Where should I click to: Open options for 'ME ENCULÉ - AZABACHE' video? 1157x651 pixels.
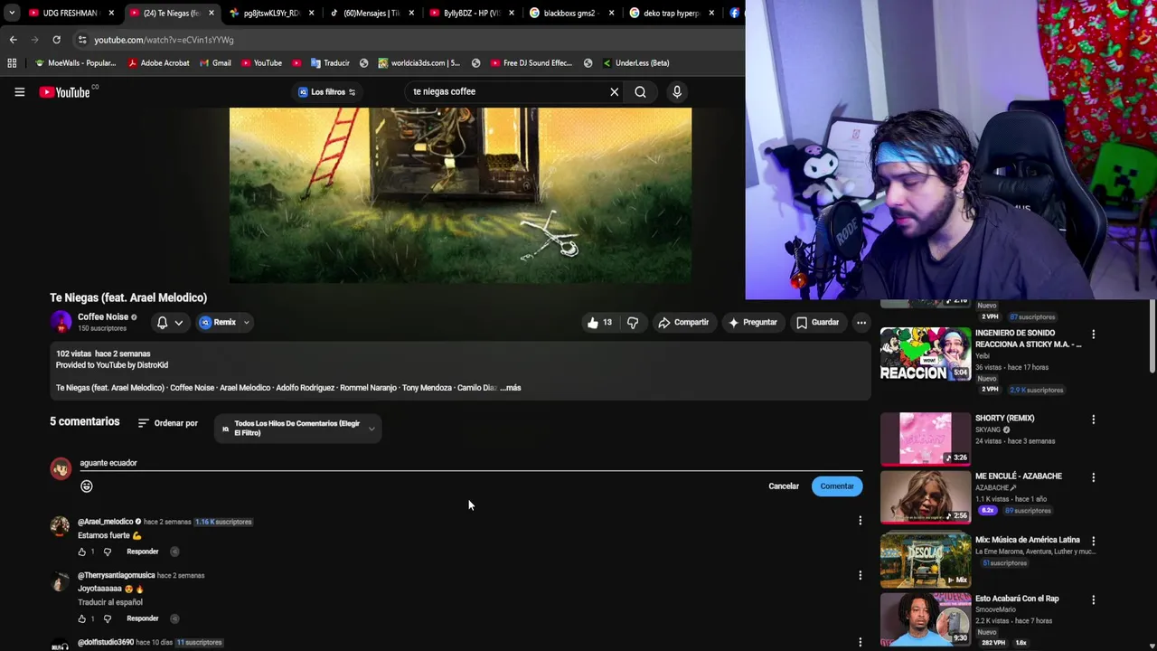click(x=1093, y=477)
